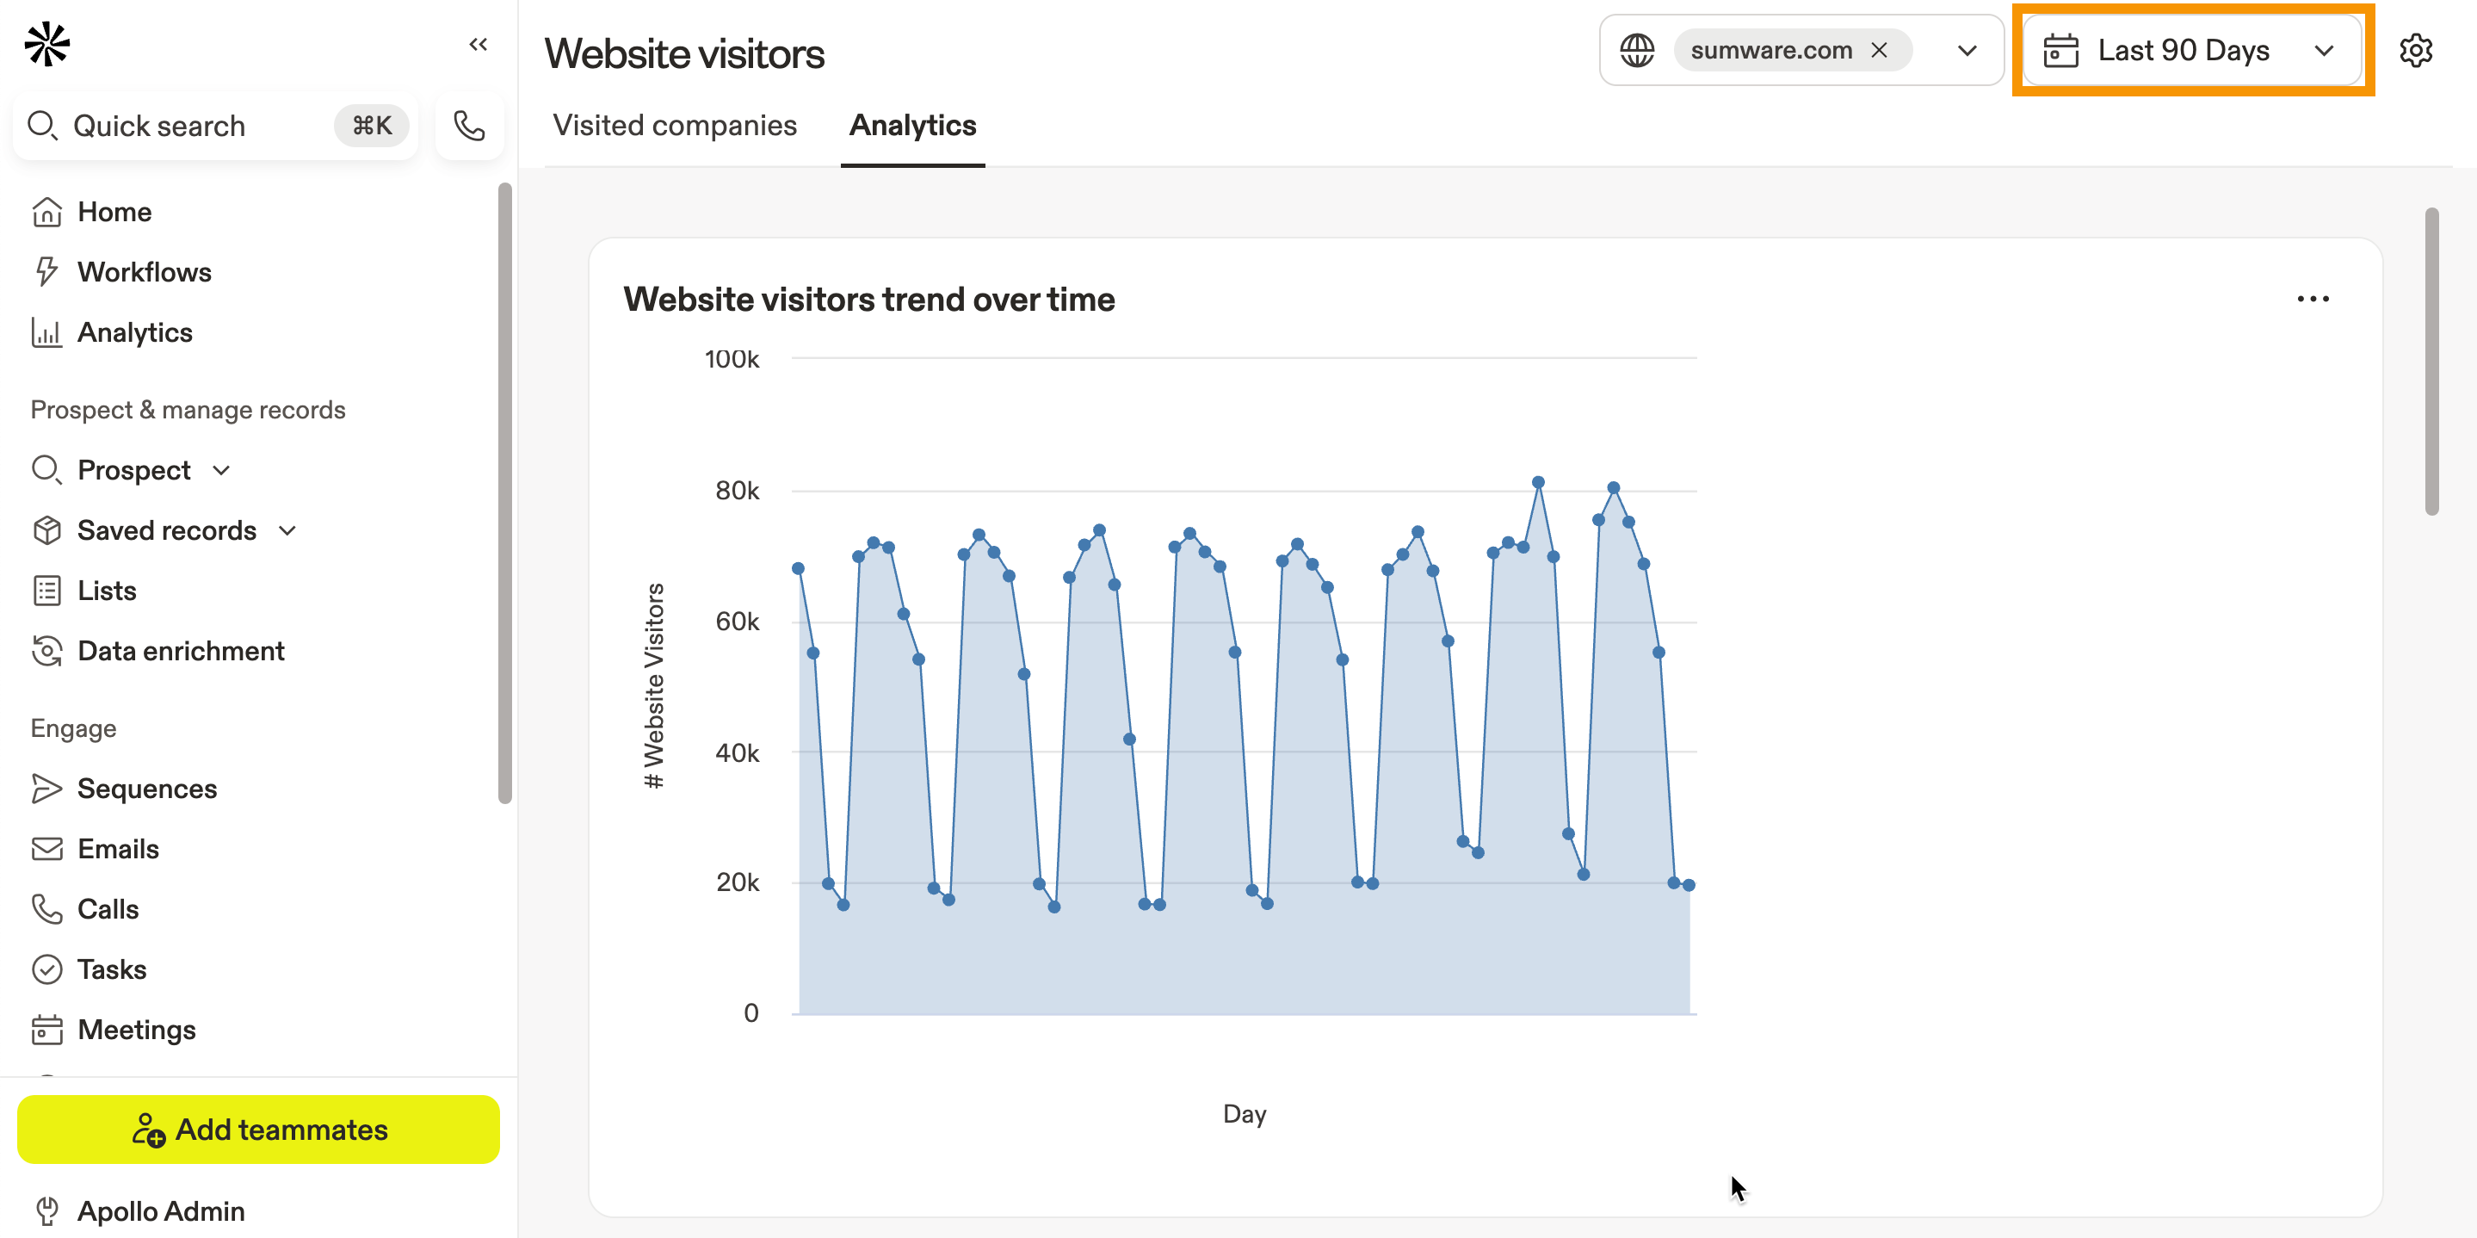The width and height of the screenshot is (2477, 1238).
Task: Open the chart's three-dot options menu
Action: pyautogui.click(x=2313, y=299)
